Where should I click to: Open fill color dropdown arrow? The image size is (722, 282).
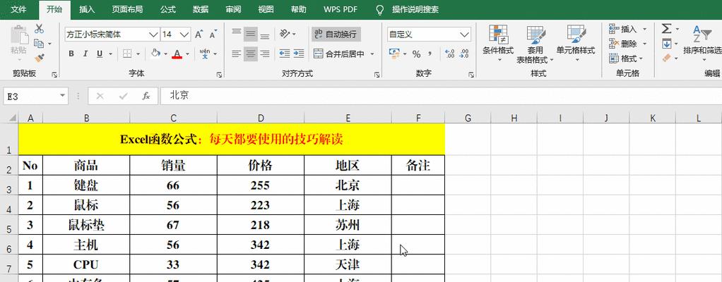click(x=165, y=54)
